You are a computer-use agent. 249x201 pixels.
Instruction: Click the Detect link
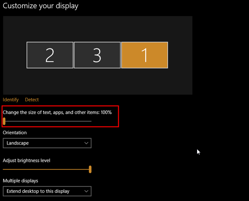tap(32, 100)
